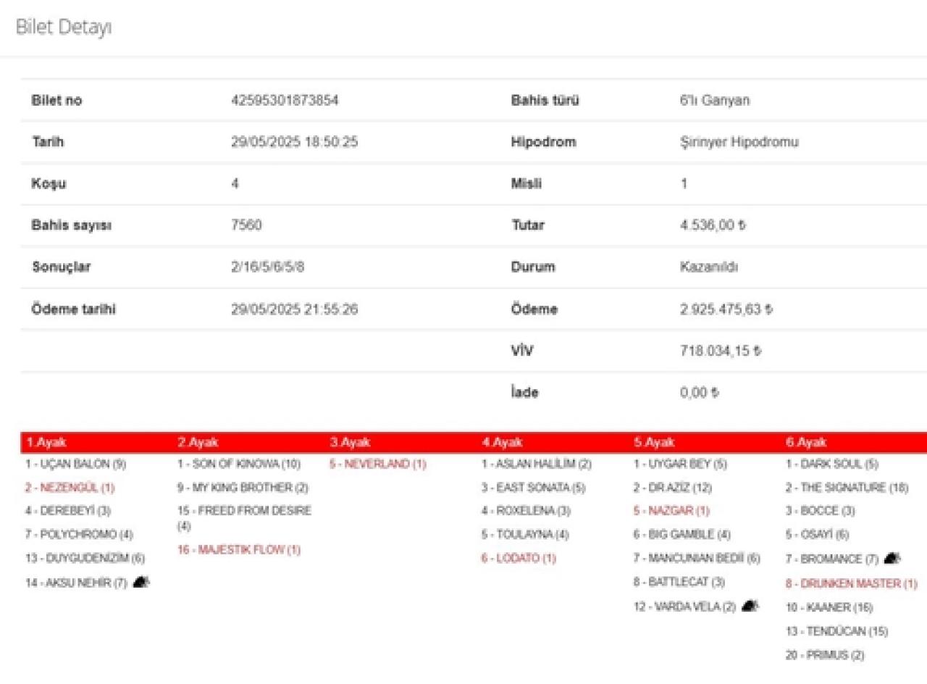Click DRUNKEN MASTER in sixth leg
Image resolution: width=927 pixels, height=684 pixels.
851,583
